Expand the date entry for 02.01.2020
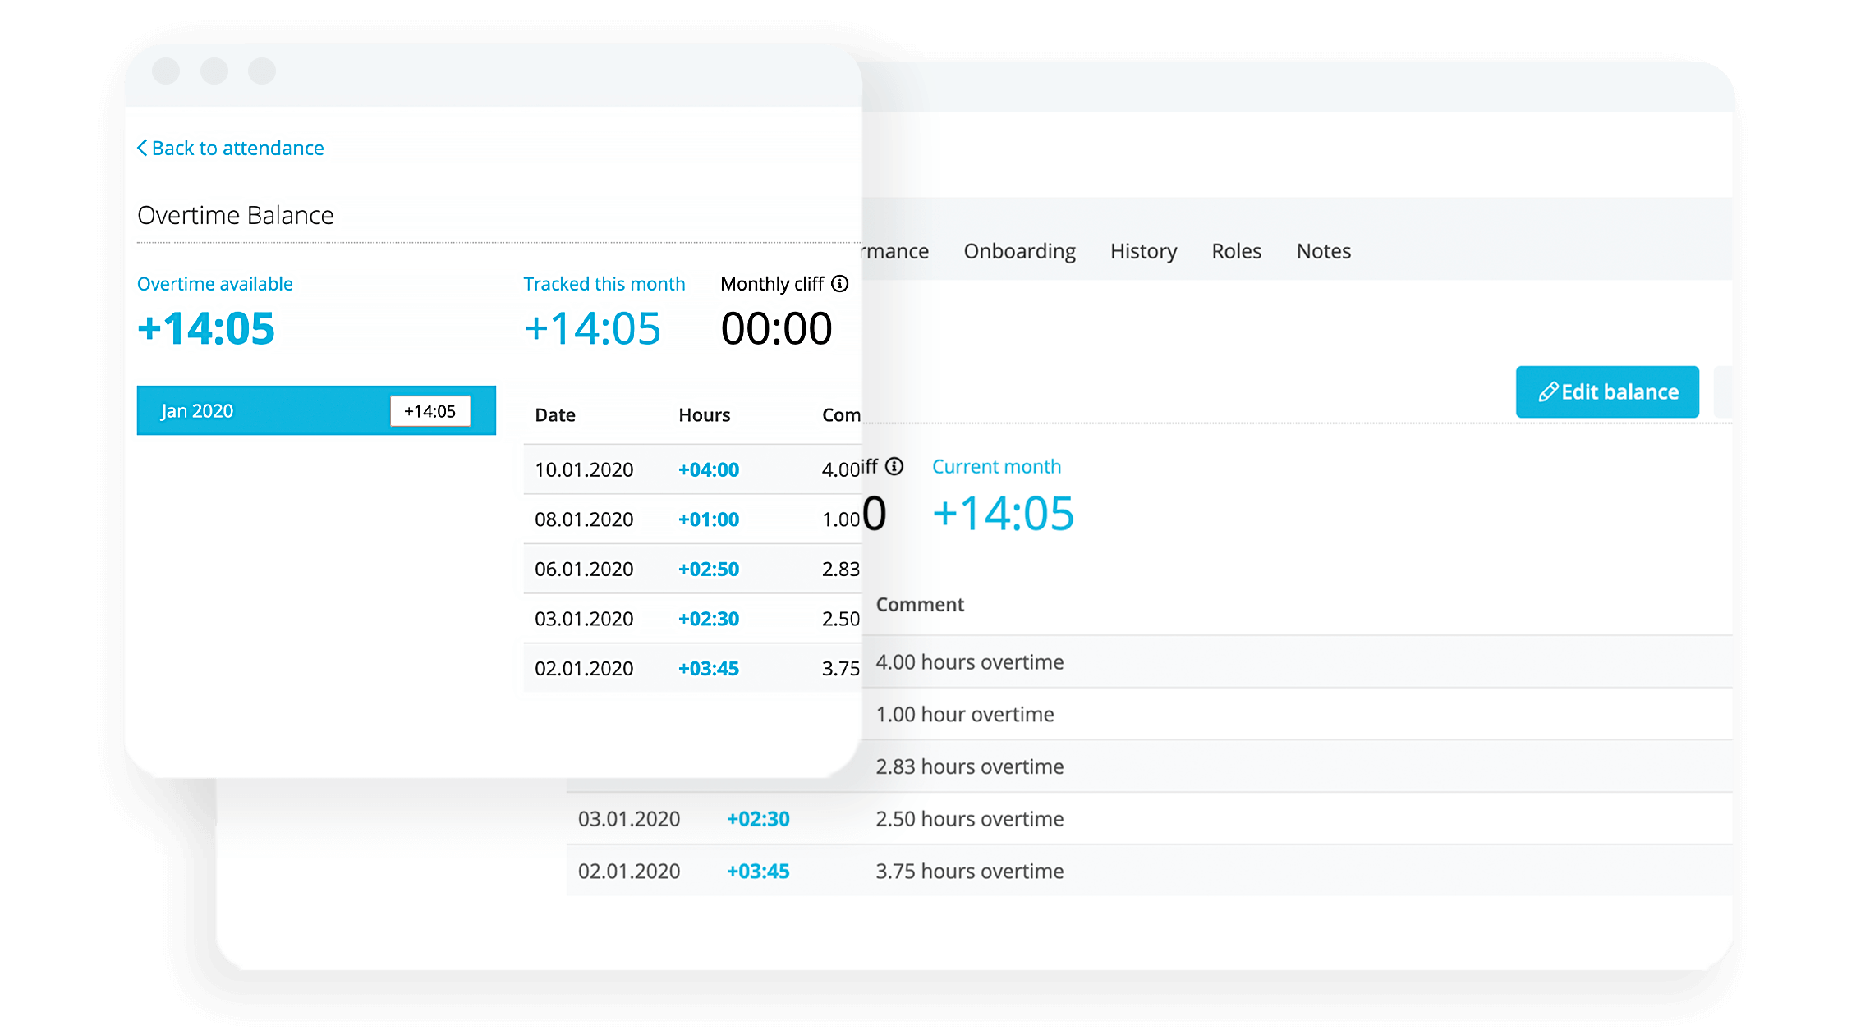This screenshot has width=1856, height=1034. [582, 667]
